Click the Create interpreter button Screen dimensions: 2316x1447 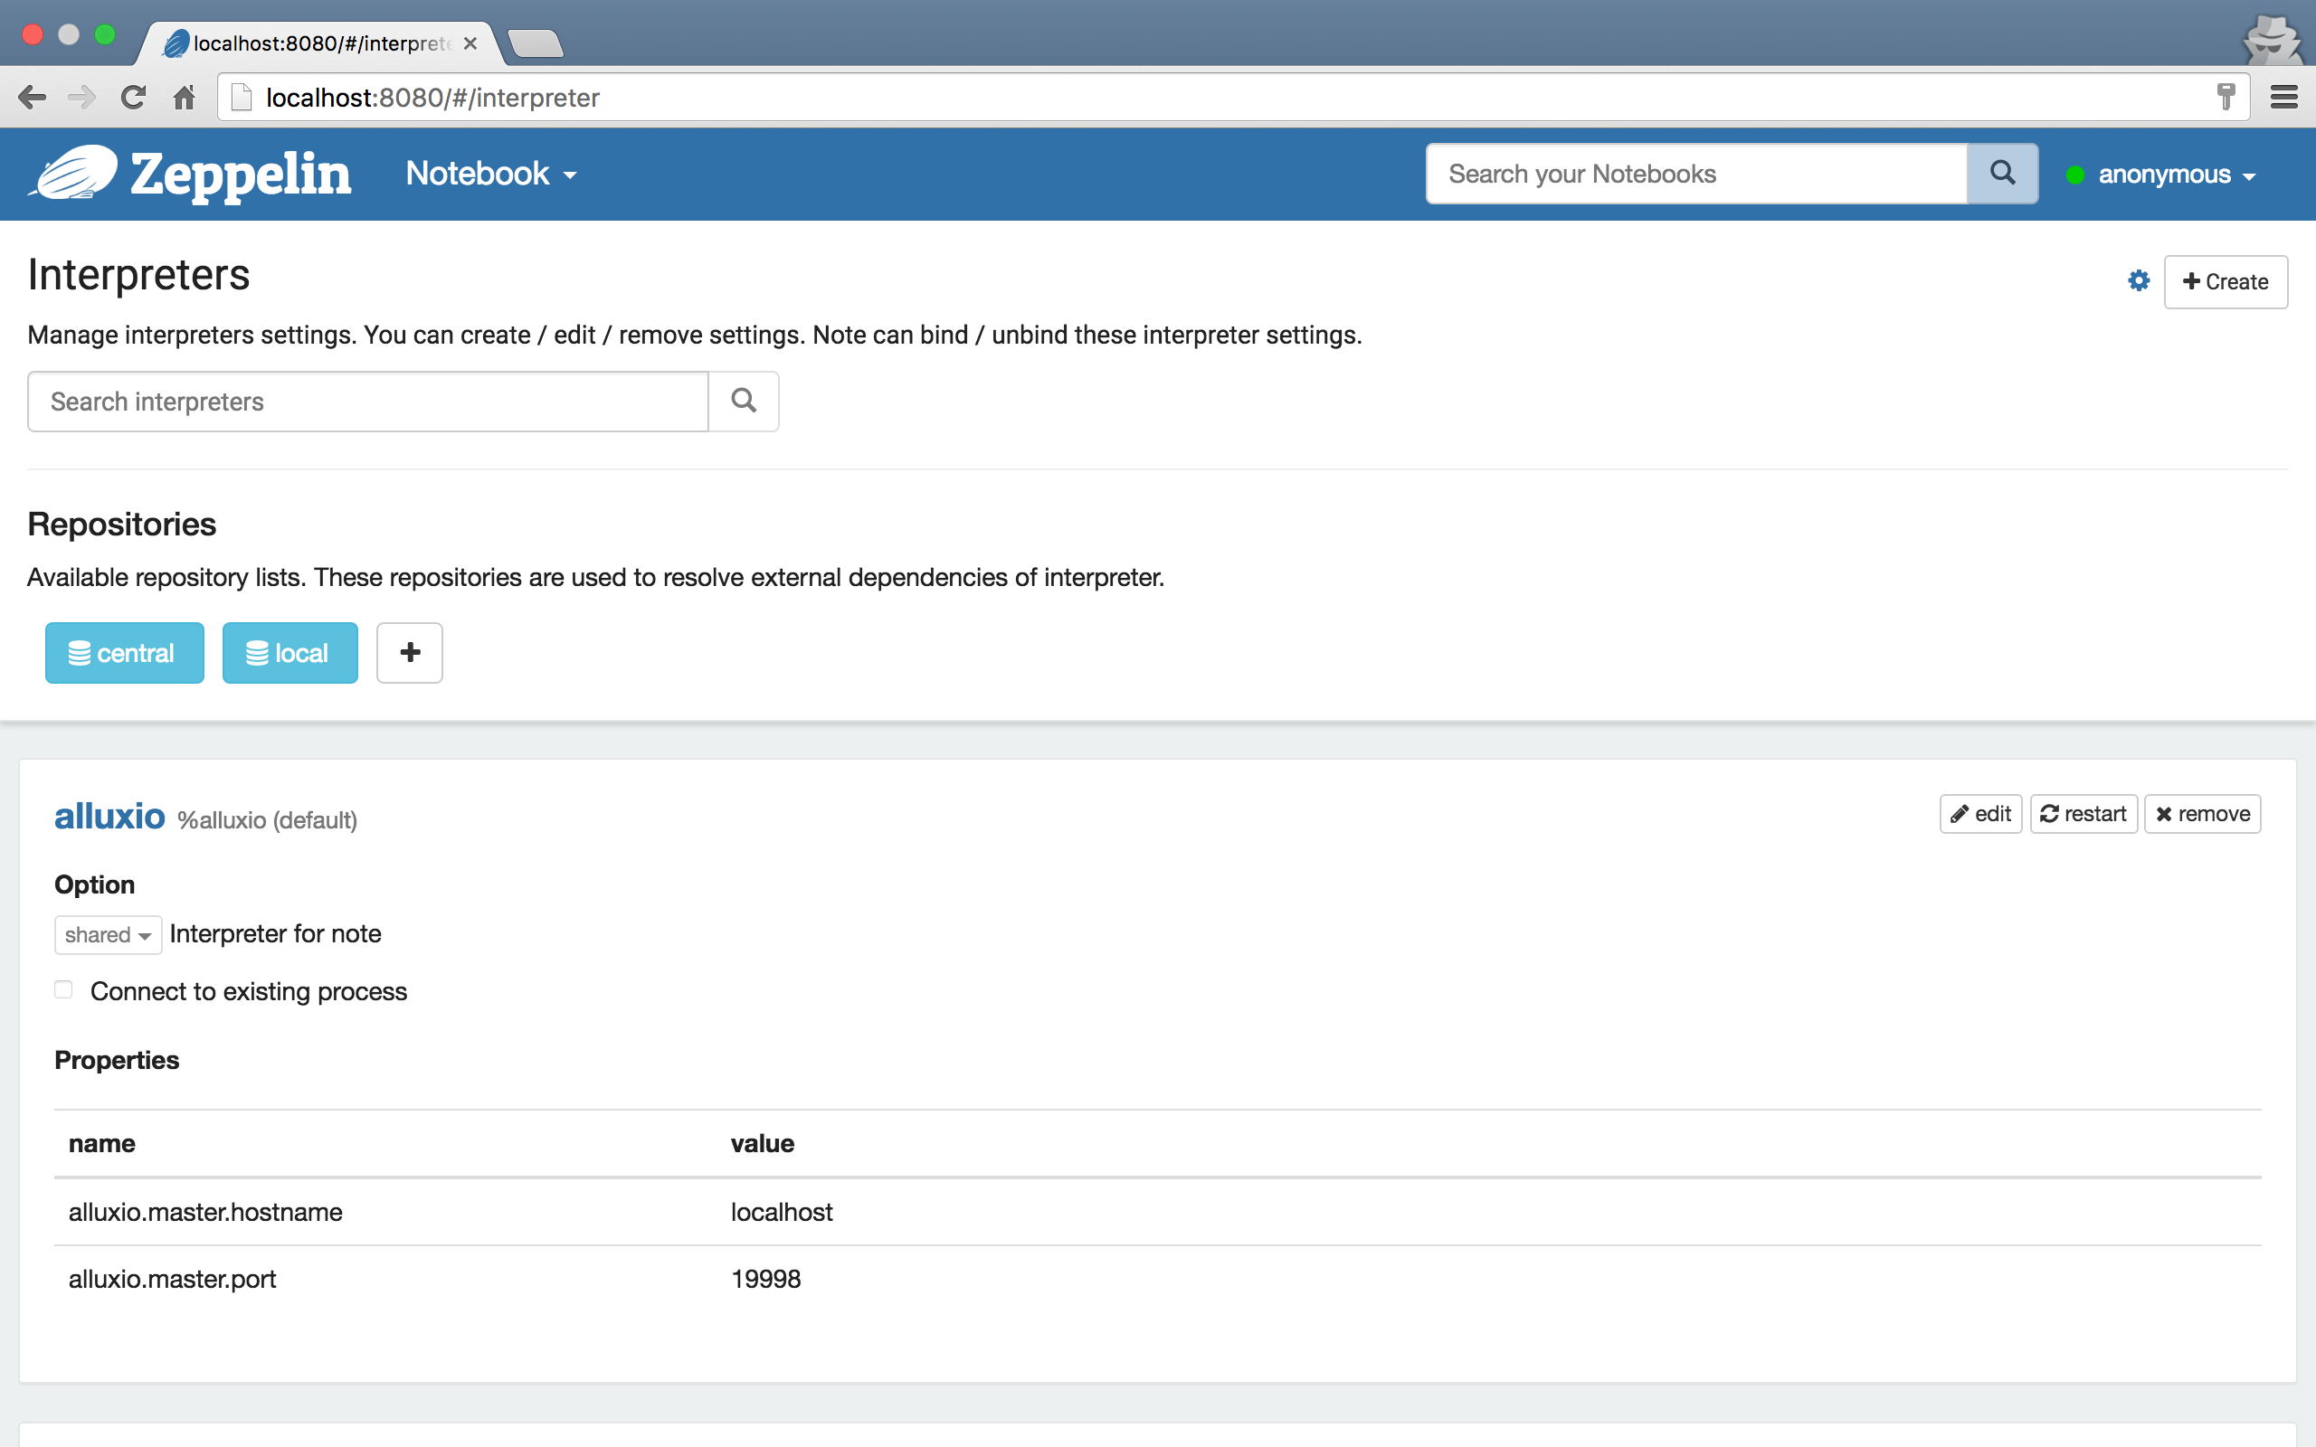click(2226, 281)
